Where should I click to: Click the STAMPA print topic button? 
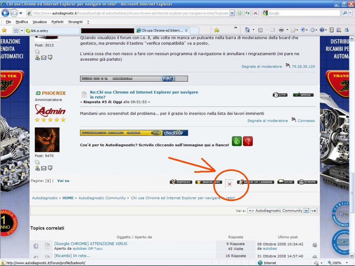(x=307, y=182)
